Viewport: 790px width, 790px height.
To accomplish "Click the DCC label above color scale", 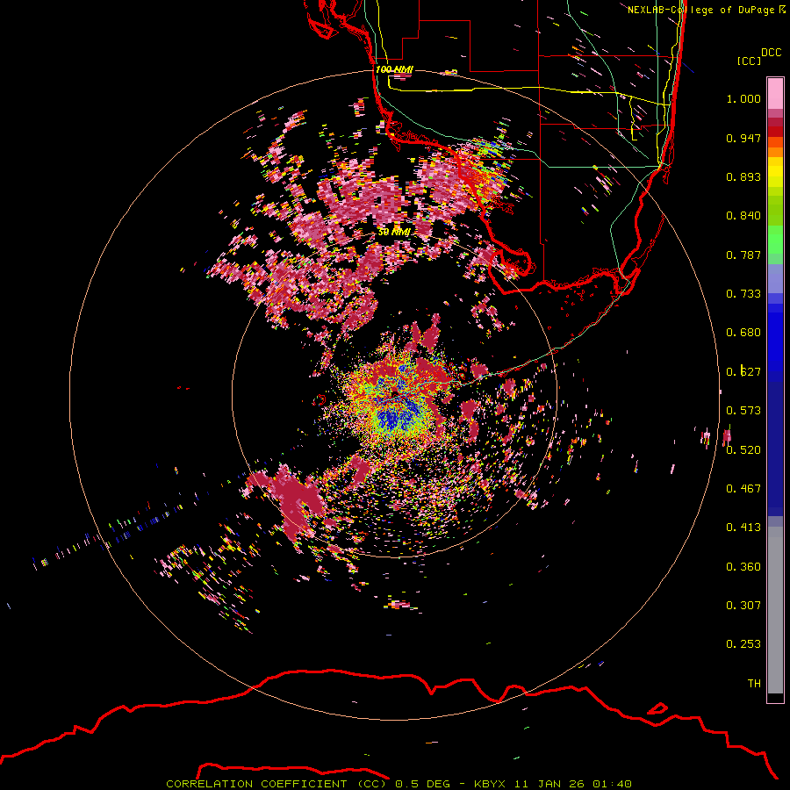I will (x=772, y=53).
